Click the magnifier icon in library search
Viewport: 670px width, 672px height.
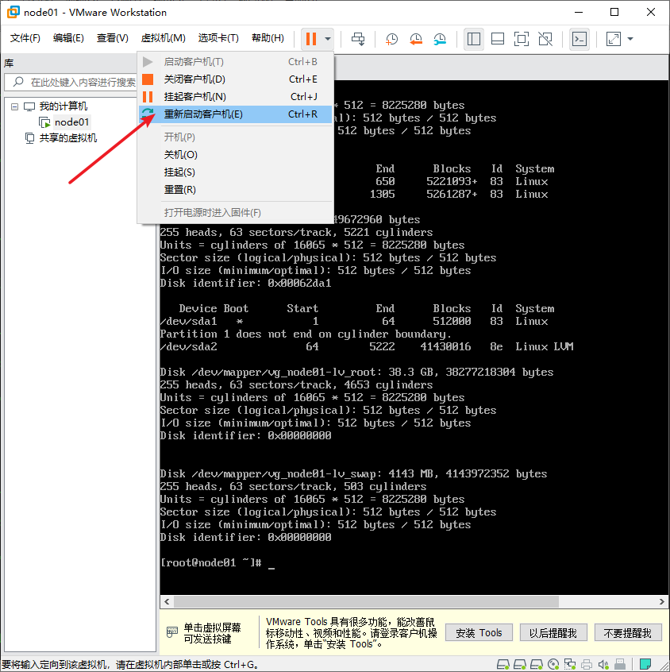(x=18, y=82)
